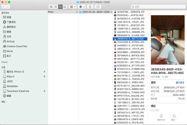
Task: Select iKlips C drive in sidebar
Action: (9, 77)
